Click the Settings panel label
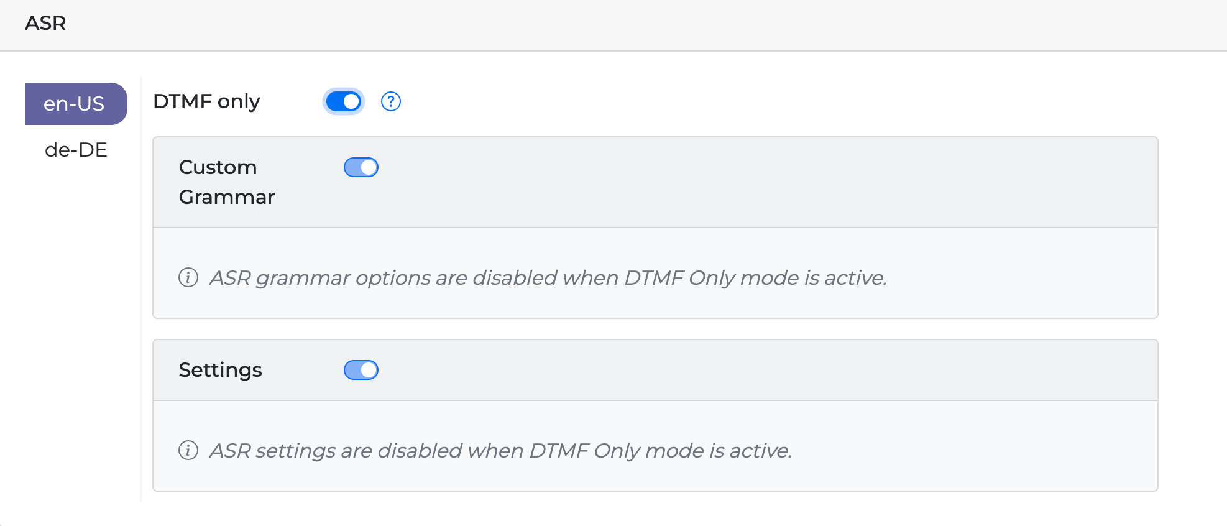This screenshot has height=526, width=1227. pos(220,370)
